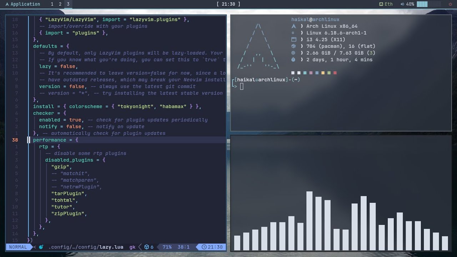Viewport: 457px width, 257px height.
Task: Click the [haikal@archlinux] shell prompt text
Action: click(x=262, y=80)
